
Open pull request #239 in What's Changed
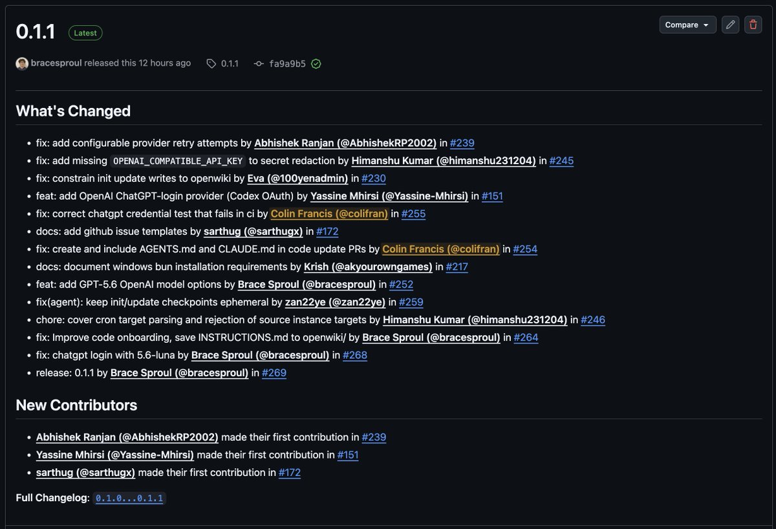(462, 143)
